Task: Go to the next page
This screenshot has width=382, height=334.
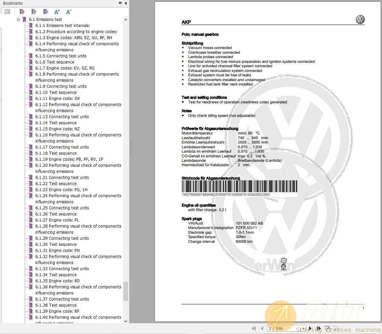Action: (310, 328)
